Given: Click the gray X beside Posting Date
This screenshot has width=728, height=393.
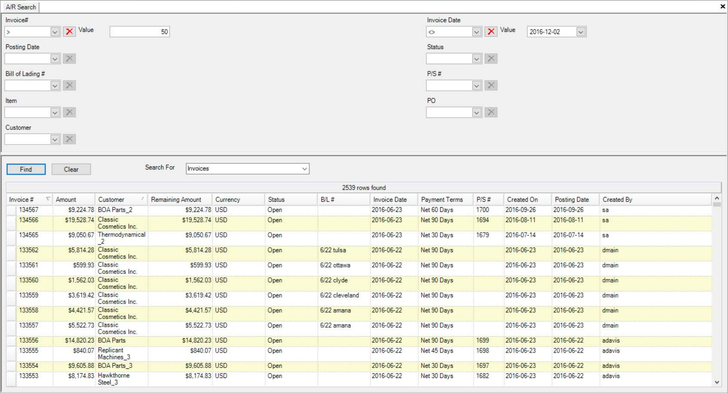Looking at the screenshot, I should pos(69,58).
